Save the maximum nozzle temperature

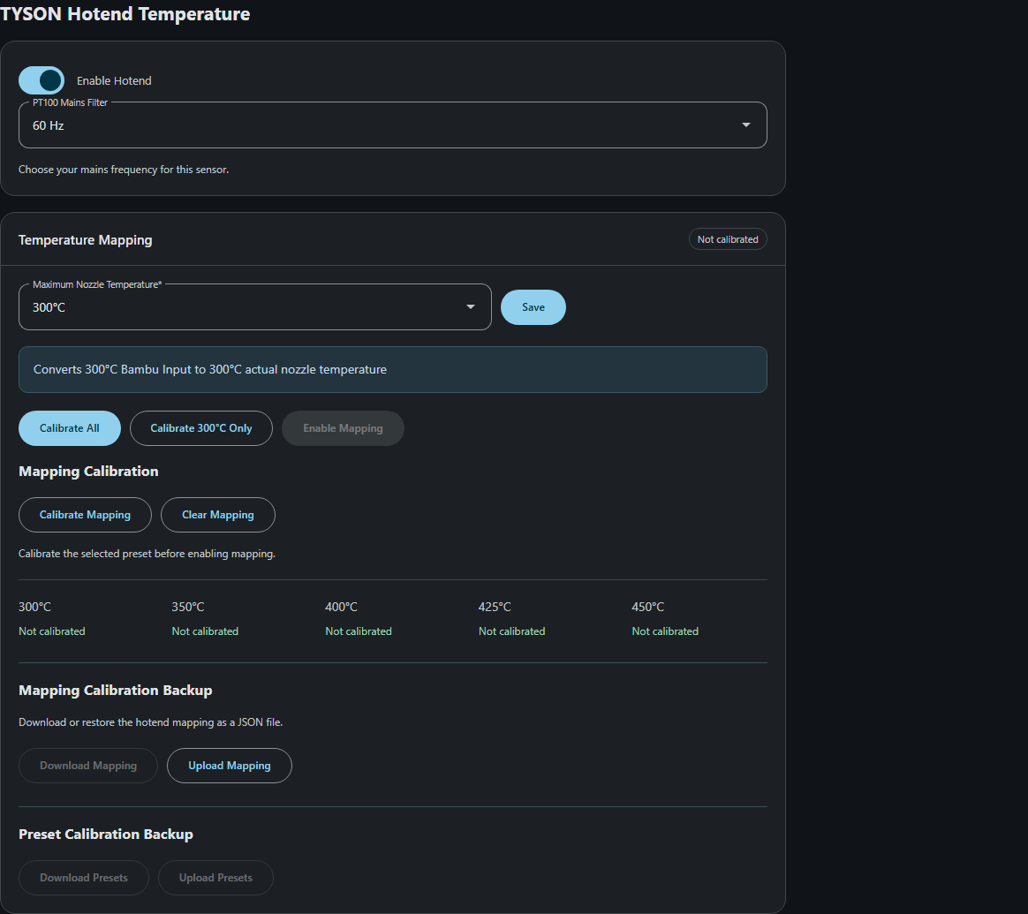click(x=533, y=306)
